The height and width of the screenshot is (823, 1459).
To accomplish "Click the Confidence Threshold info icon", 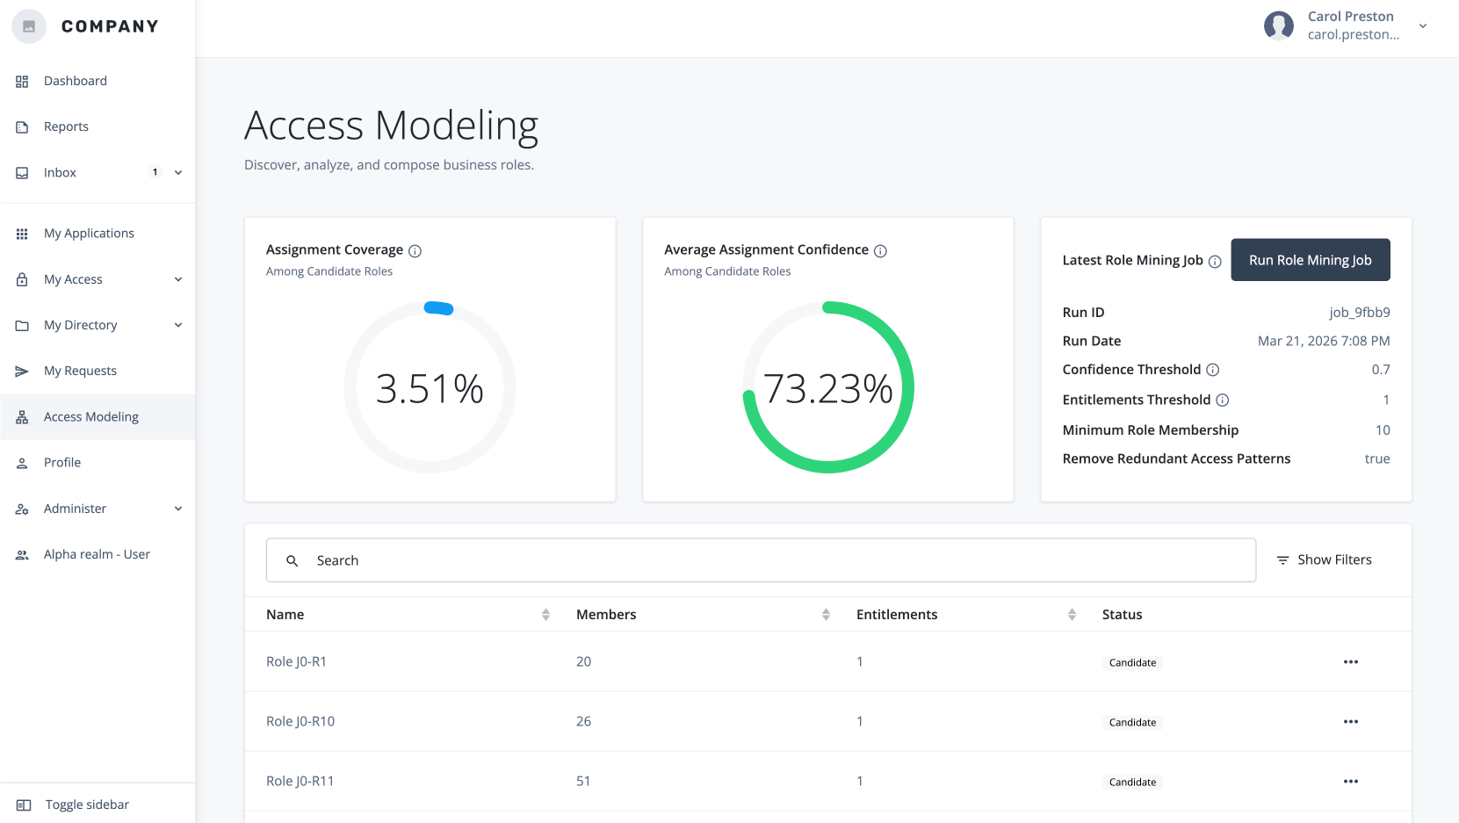I will pyautogui.click(x=1213, y=370).
